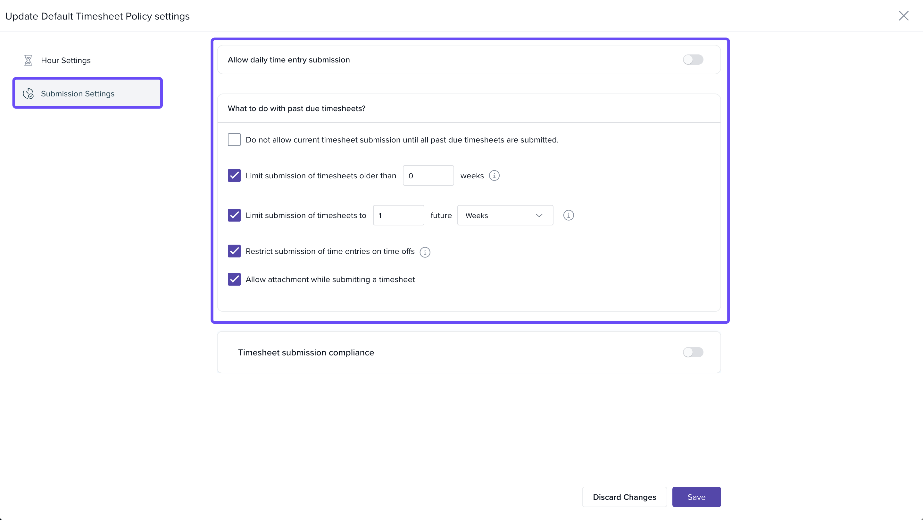Click info icon next to weeks label
923x520 pixels.
point(494,176)
